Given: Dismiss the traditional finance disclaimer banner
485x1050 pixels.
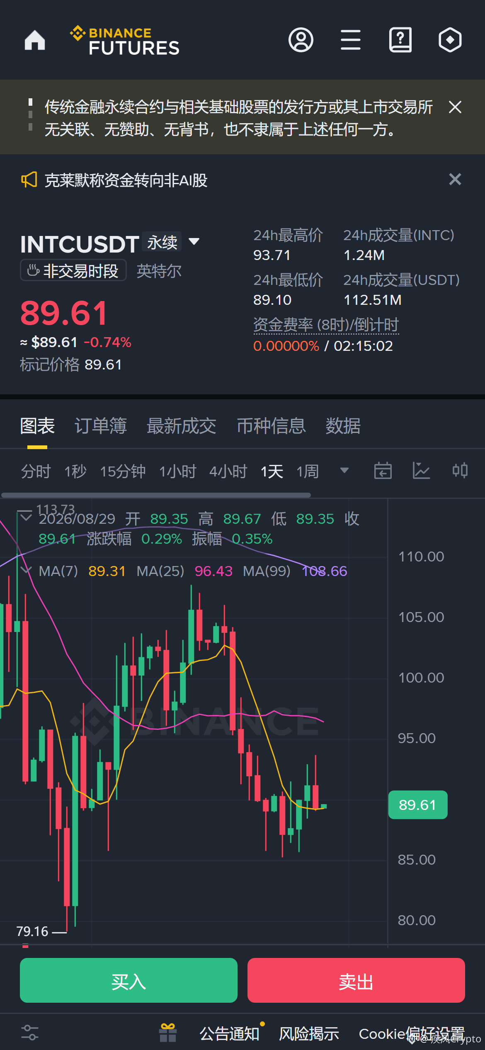Looking at the screenshot, I should [x=455, y=107].
